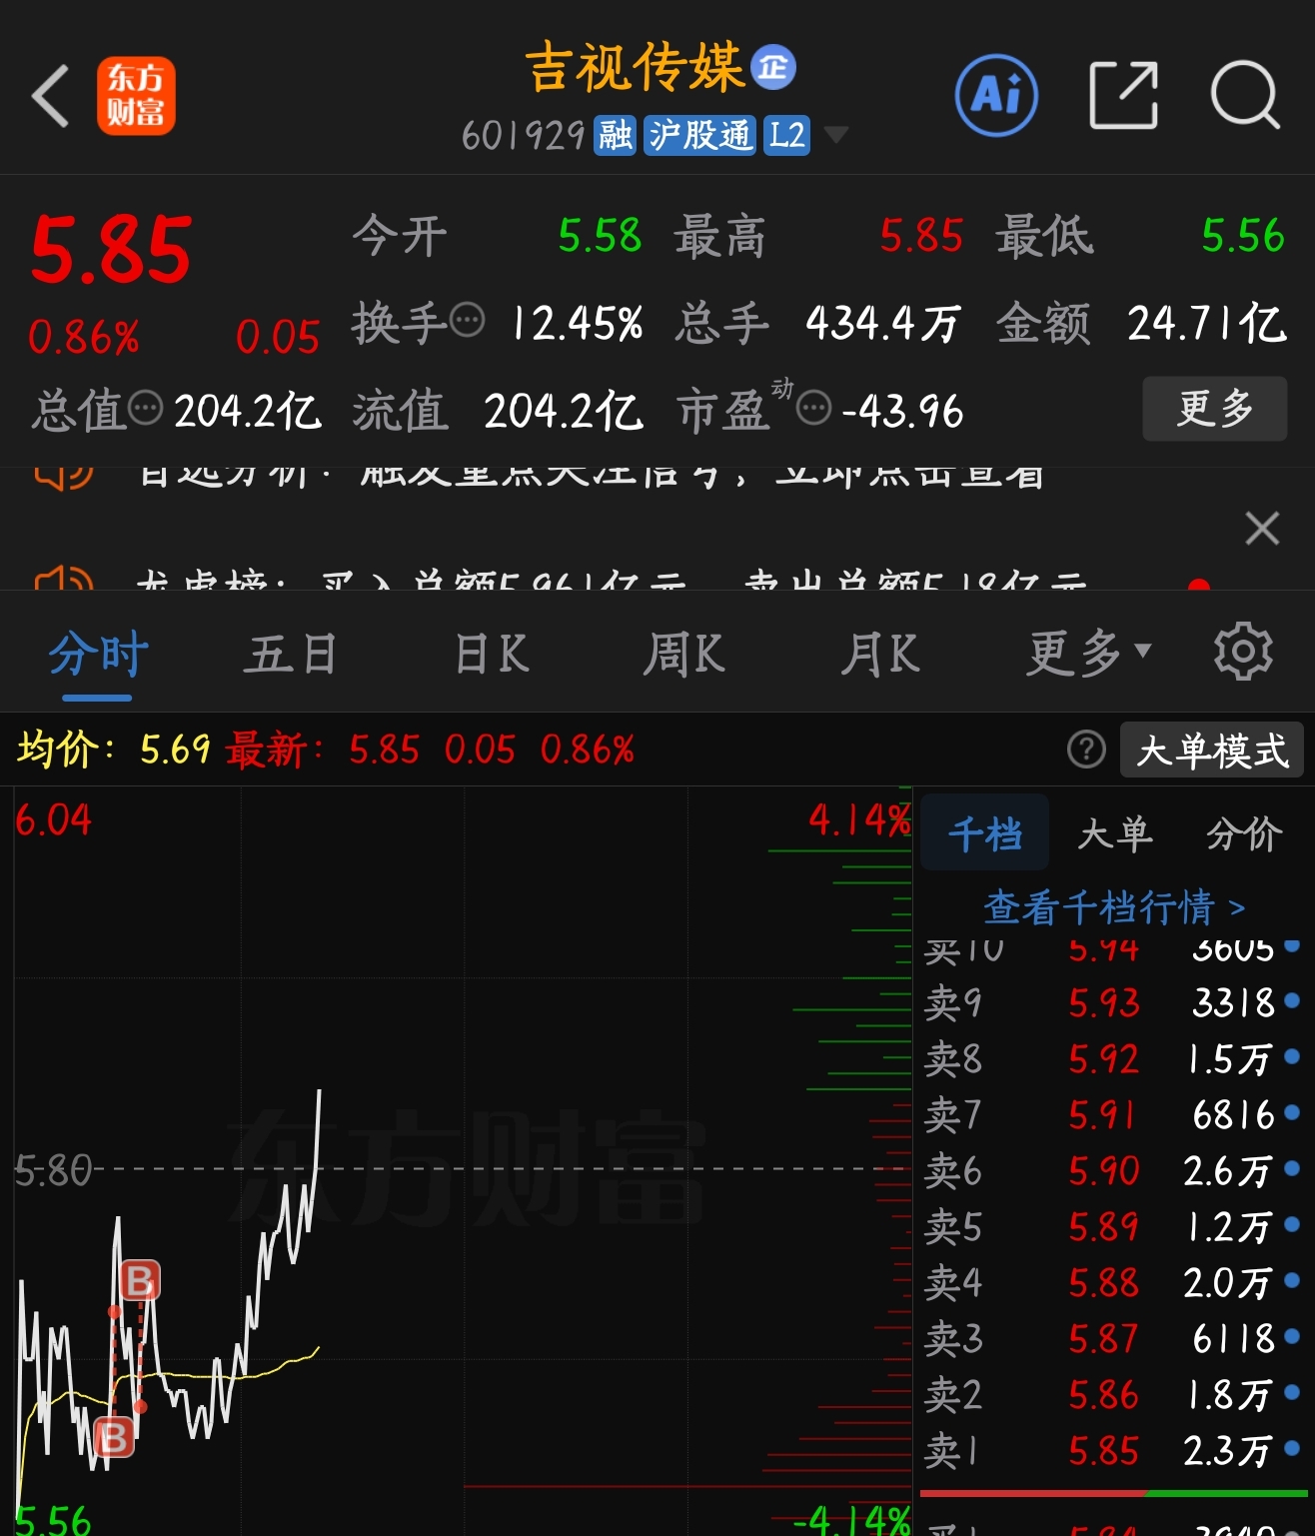Viewport: 1315px width, 1536px height.
Task: Tap the L2 level tag
Action: pyautogui.click(x=786, y=135)
